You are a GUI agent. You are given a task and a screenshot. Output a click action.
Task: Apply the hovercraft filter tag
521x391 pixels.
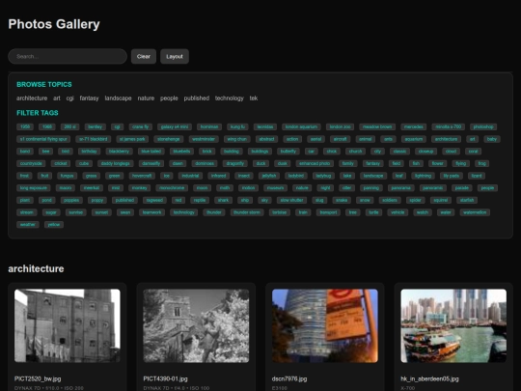click(142, 176)
